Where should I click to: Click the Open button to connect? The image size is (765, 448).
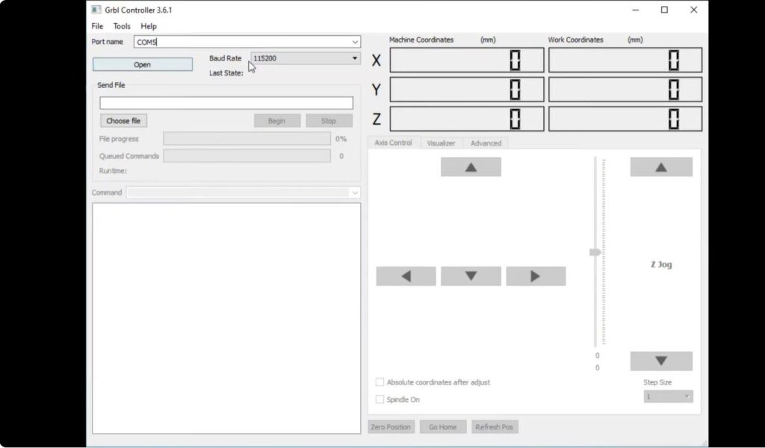(141, 64)
